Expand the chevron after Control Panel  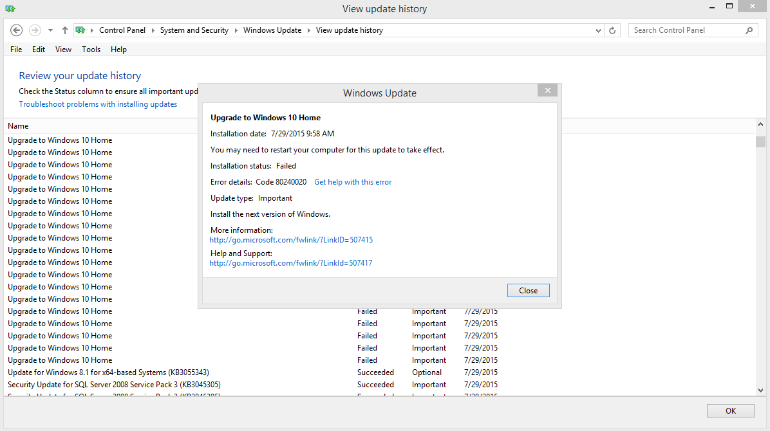coord(153,30)
